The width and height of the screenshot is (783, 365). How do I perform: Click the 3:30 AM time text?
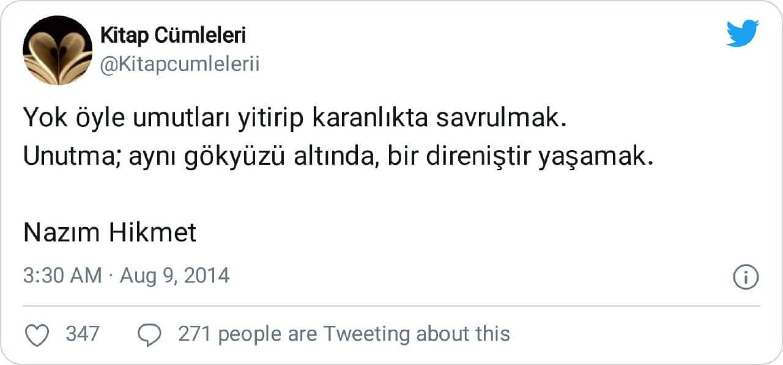(x=62, y=275)
